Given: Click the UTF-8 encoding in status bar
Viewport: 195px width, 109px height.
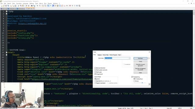Looking at the screenshot, I should pyautogui.click(x=179, y=108).
